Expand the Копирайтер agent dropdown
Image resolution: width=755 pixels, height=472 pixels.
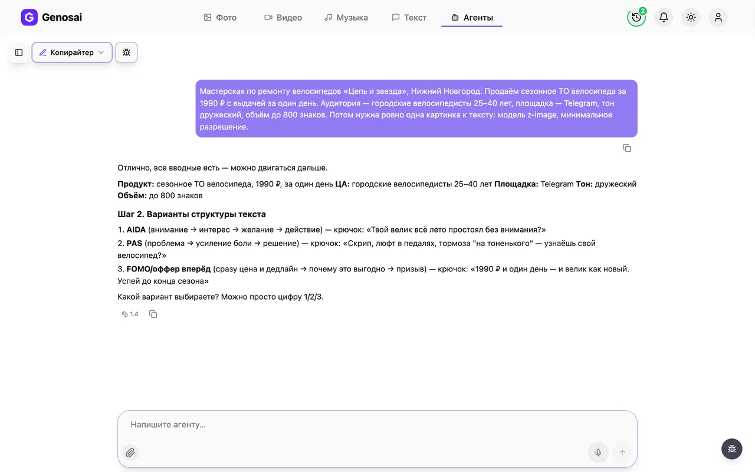(72, 53)
